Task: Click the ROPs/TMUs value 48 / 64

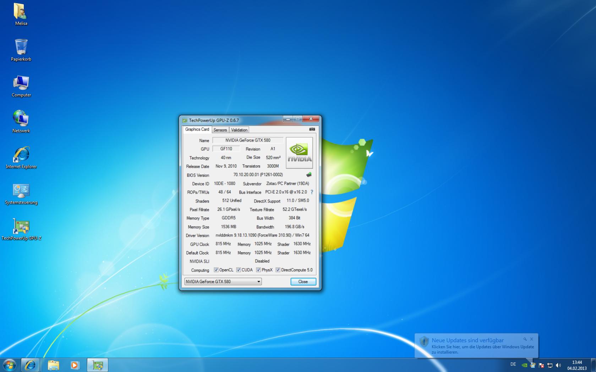Action: click(225, 192)
